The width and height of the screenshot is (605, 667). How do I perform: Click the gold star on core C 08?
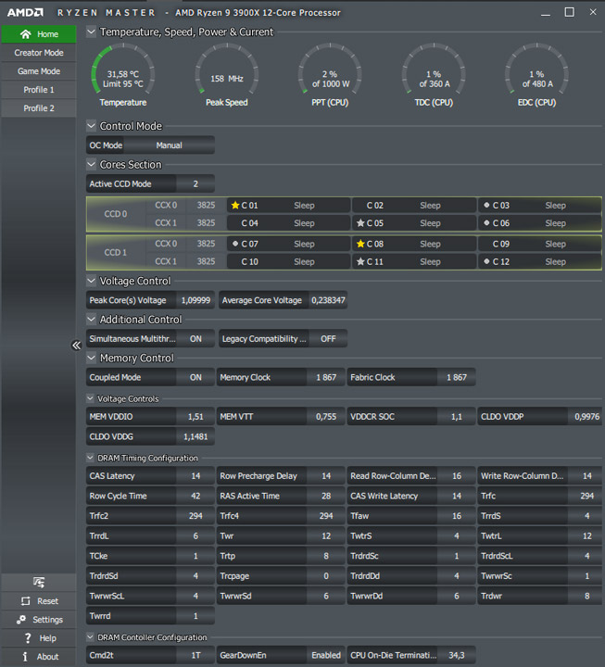coord(360,244)
